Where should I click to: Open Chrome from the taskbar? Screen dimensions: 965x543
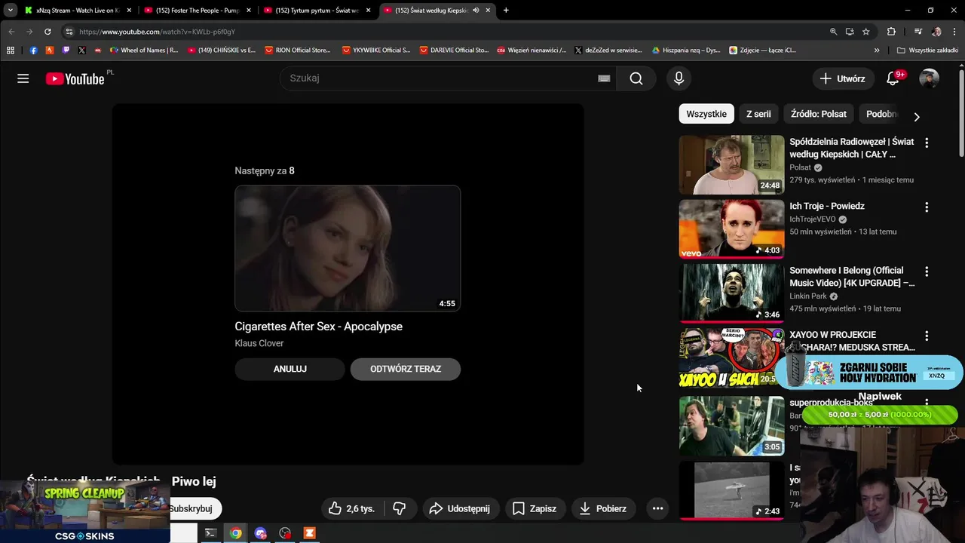236,533
